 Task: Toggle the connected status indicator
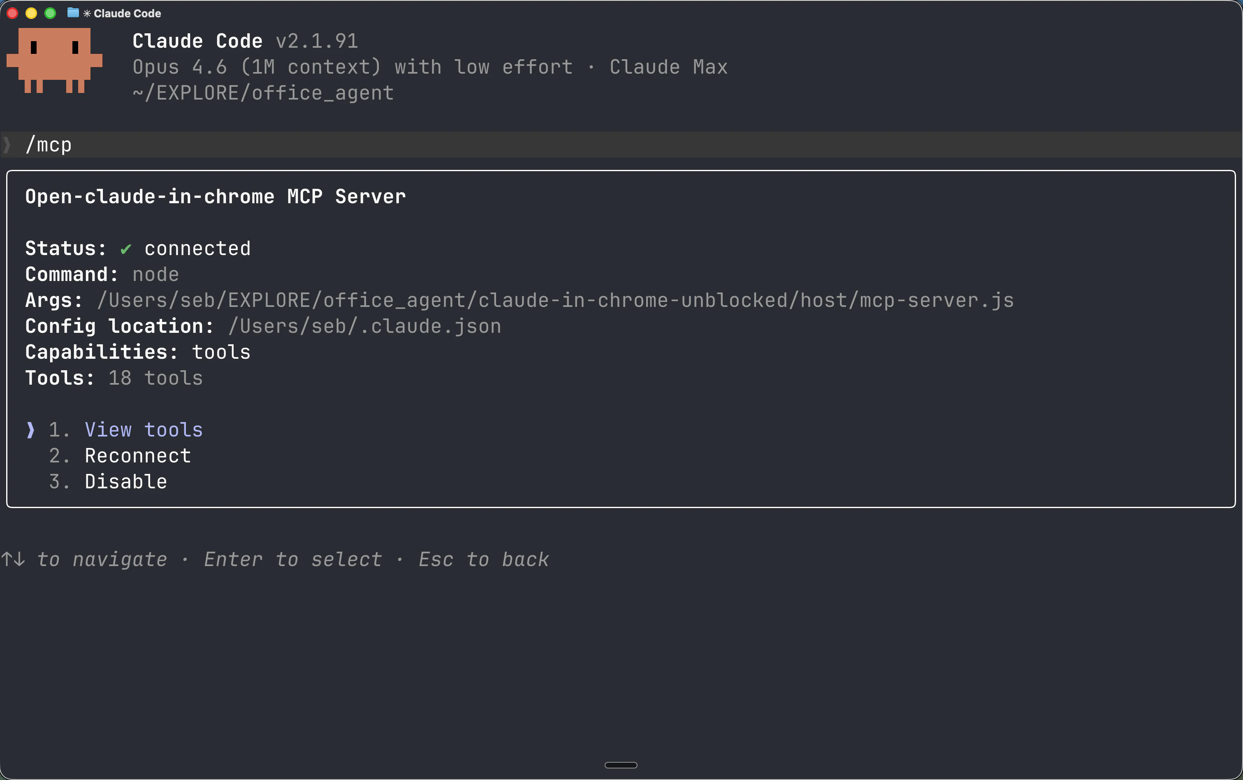pyautogui.click(x=197, y=248)
